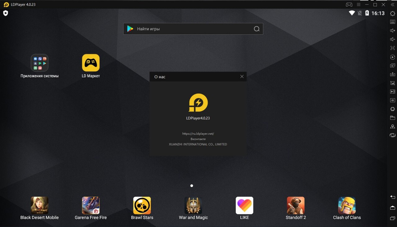Collapse the sidebar with the double-arrow
The width and height of the screenshot is (397, 227).
[x=392, y=5]
